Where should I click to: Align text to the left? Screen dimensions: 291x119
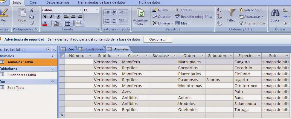point(66,17)
